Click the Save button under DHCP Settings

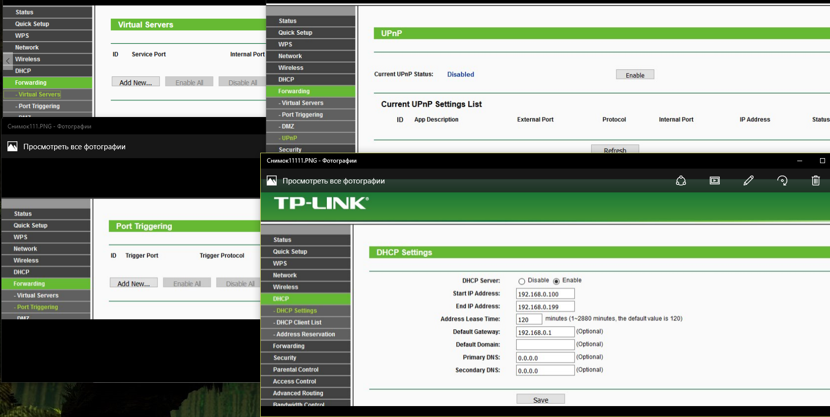(540, 400)
